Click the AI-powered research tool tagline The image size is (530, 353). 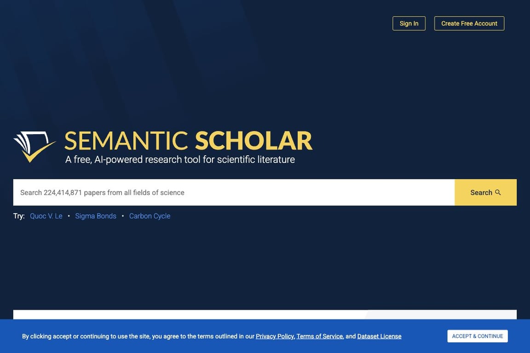click(x=180, y=159)
